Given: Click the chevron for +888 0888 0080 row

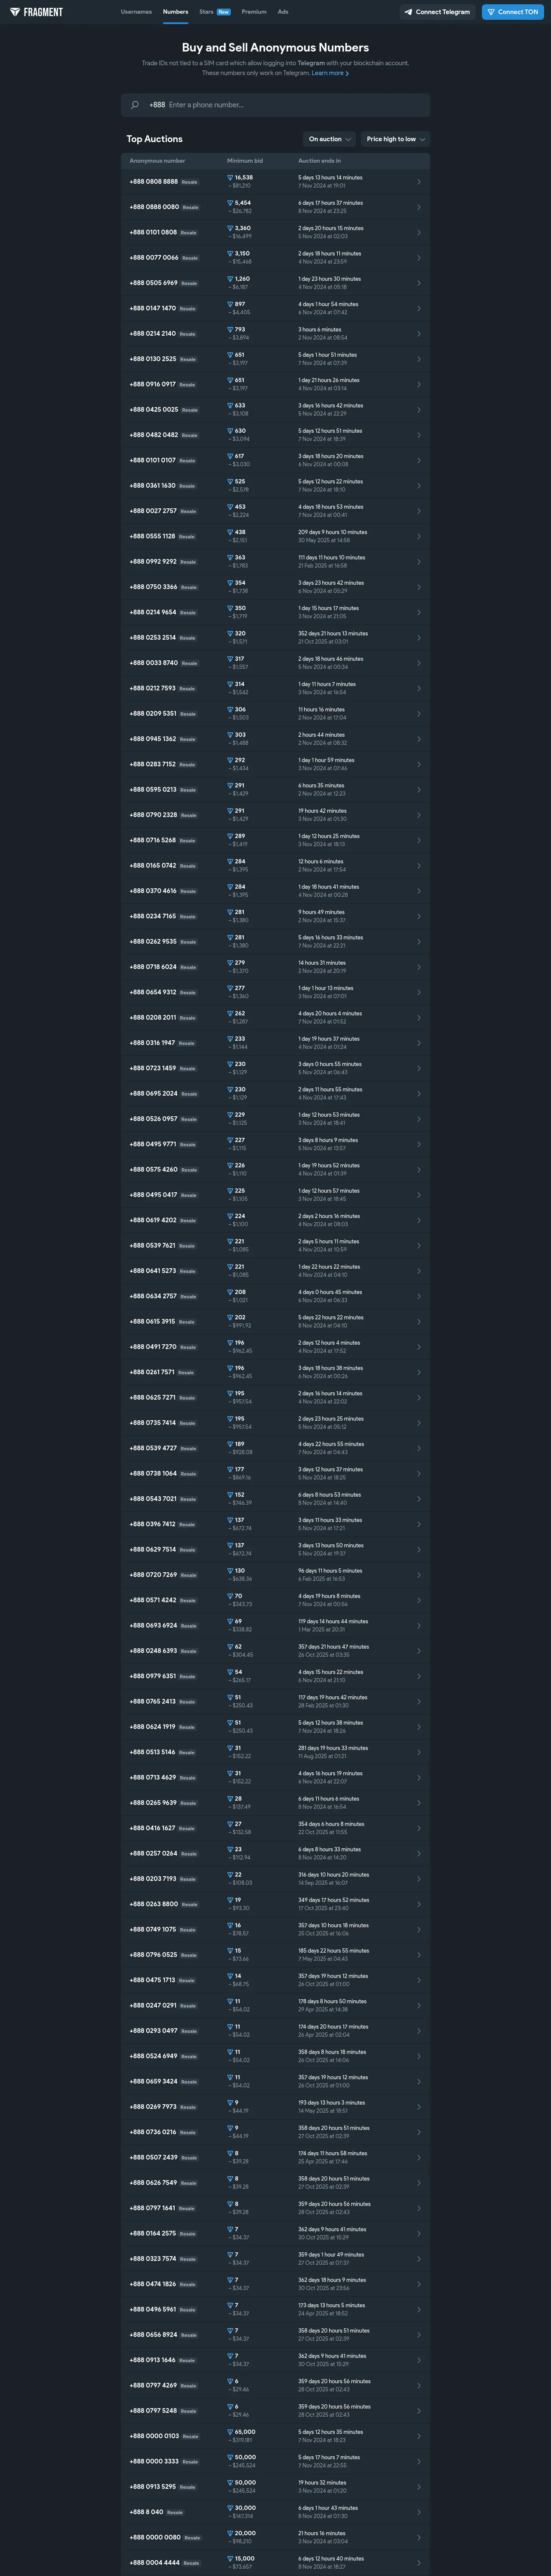Looking at the screenshot, I should pos(418,207).
